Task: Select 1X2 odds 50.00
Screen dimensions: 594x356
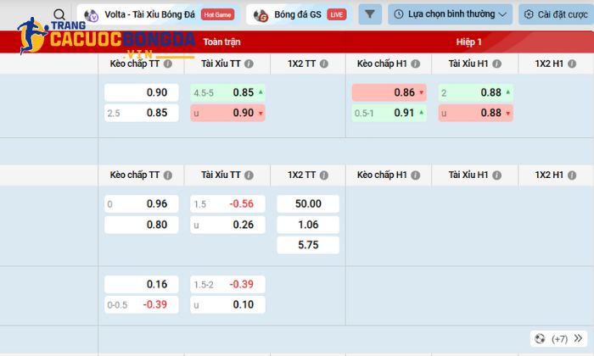Action: pos(307,203)
